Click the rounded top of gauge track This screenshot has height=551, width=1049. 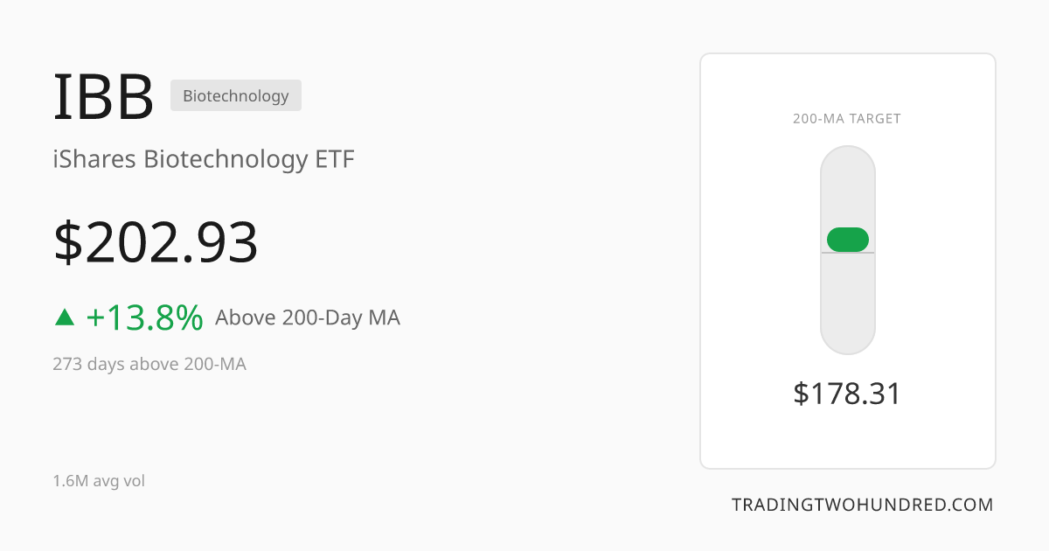848,159
